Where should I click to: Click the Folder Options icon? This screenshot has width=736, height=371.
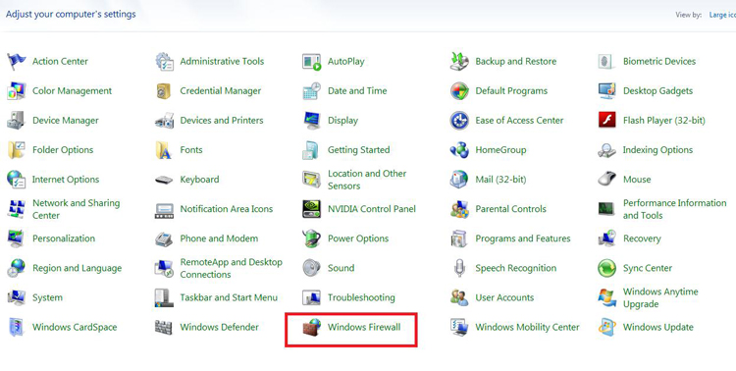[x=17, y=150]
